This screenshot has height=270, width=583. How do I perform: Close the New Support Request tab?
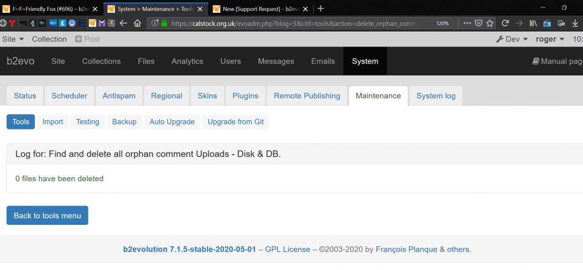tap(305, 9)
